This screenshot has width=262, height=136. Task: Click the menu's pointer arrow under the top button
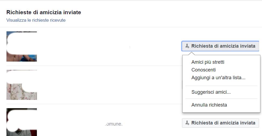point(191,54)
